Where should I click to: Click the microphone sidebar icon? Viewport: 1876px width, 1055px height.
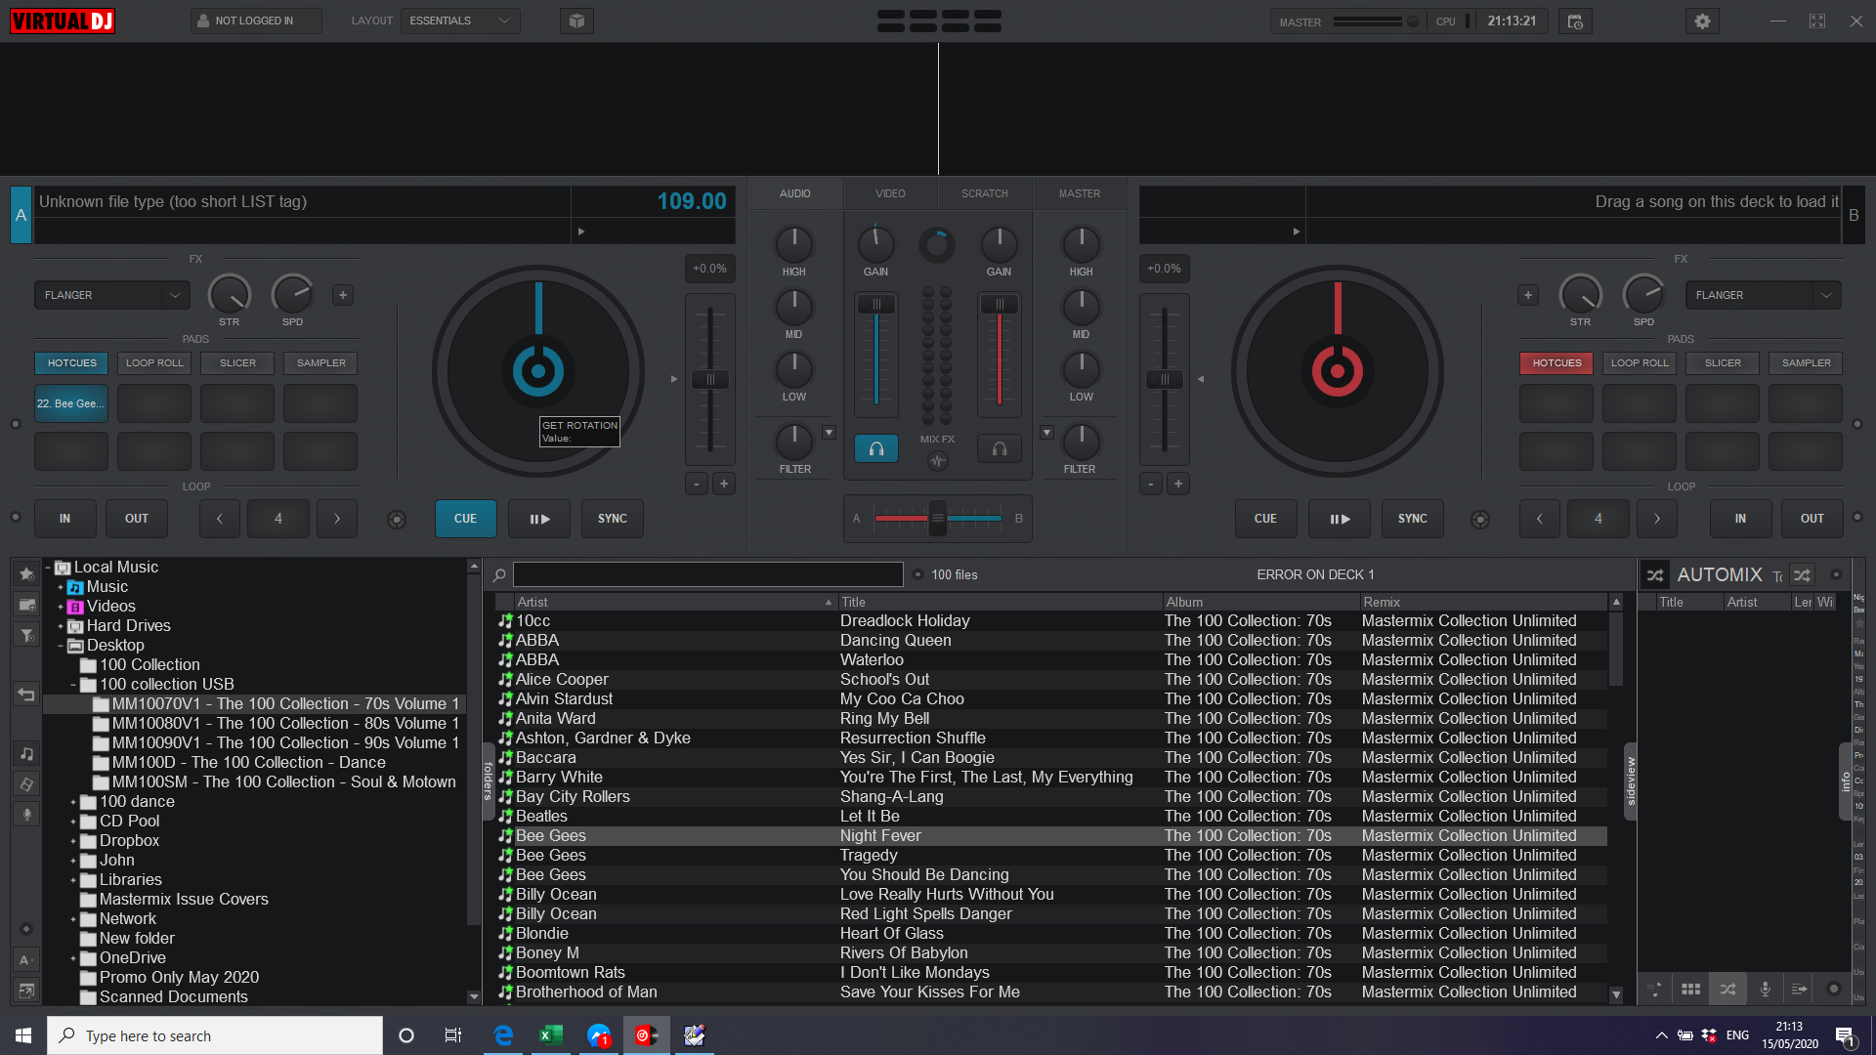[x=26, y=814]
